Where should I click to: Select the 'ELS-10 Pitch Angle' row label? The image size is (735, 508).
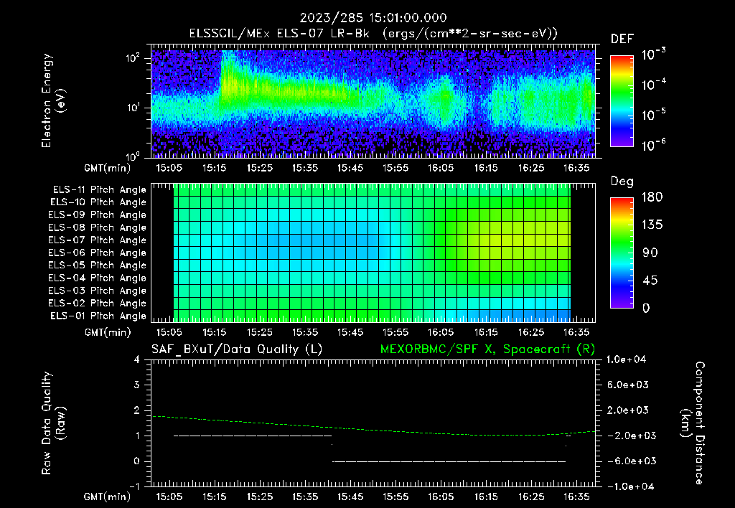[x=98, y=202]
